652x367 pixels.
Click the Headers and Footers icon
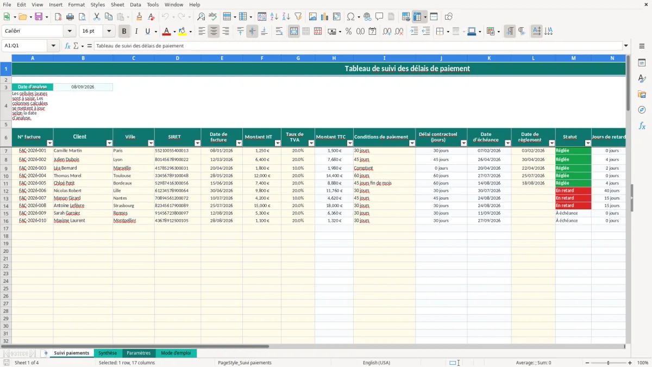391,17
